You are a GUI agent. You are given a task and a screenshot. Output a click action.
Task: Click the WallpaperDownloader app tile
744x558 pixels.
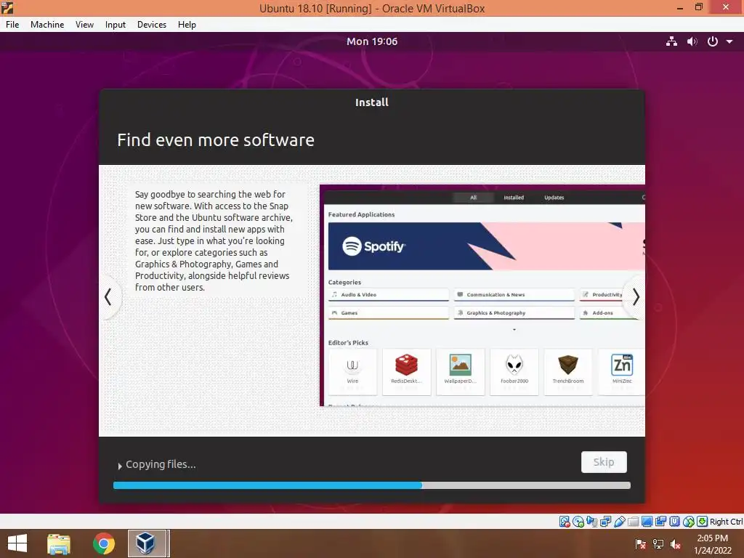point(460,371)
